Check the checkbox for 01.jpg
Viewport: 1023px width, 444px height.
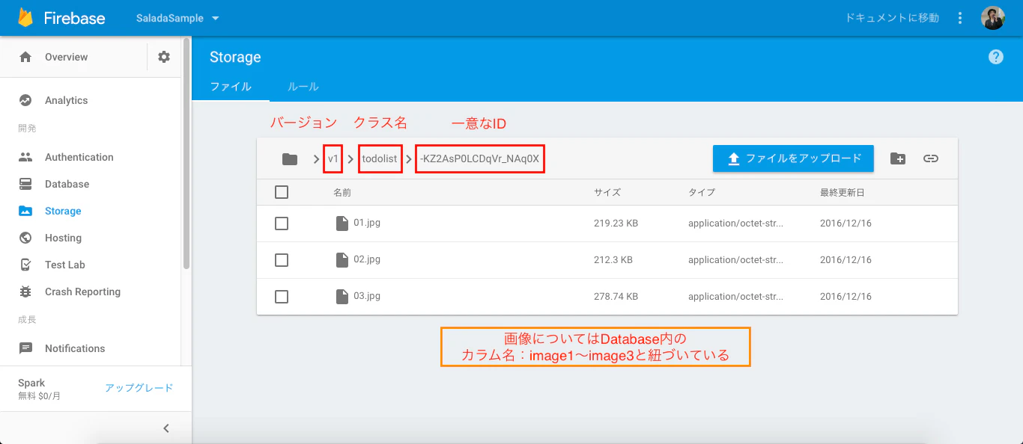282,223
